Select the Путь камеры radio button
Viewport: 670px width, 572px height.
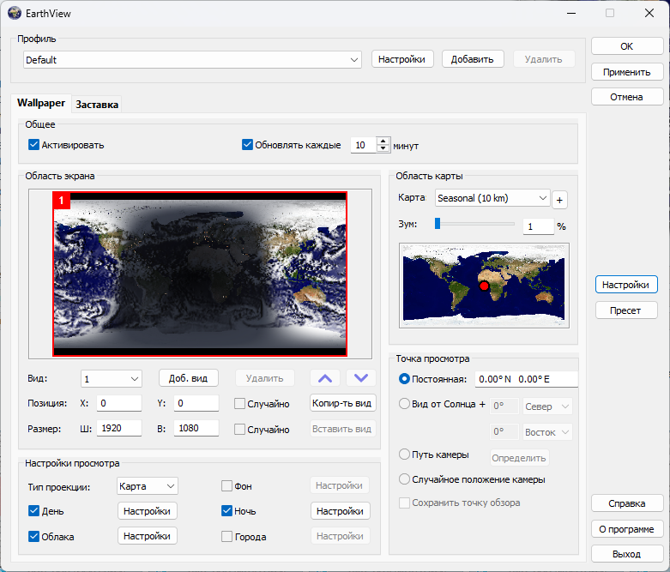tap(405, 455)
